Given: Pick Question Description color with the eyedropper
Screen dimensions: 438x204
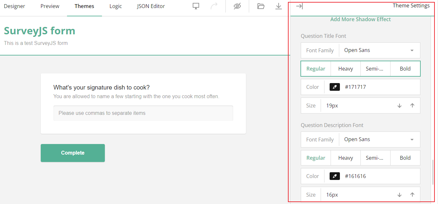Looking at the screenshot, I should 334,176.
